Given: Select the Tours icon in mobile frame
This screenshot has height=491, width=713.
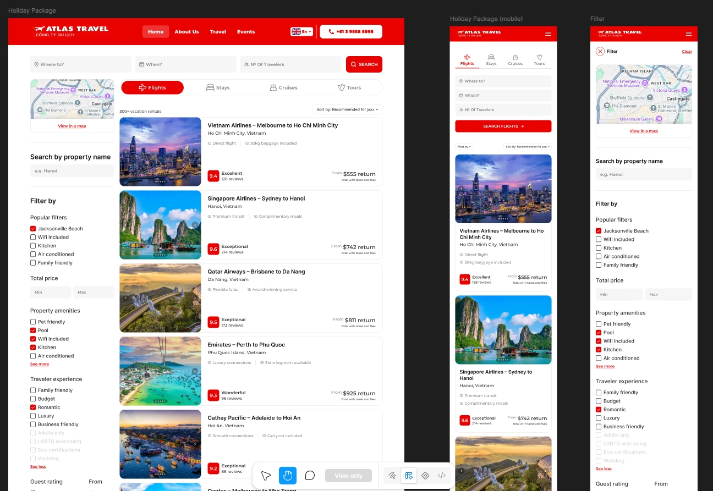Looking at the screenshot, I should coord(539,57).
